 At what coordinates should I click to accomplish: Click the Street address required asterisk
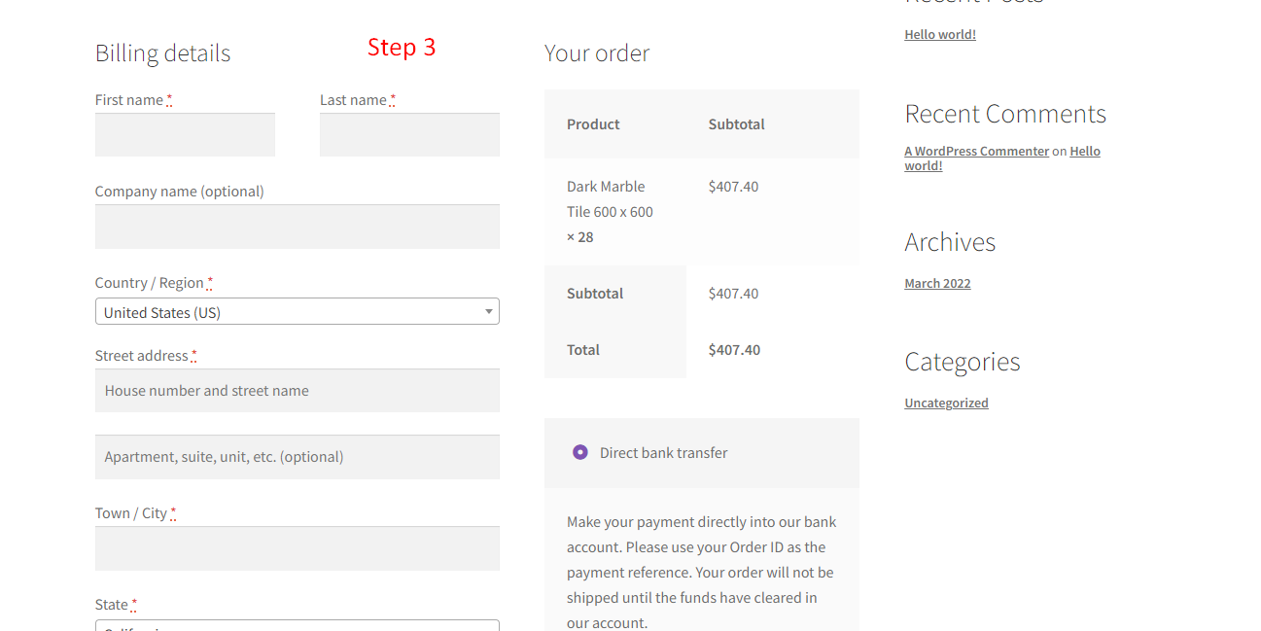click(x=194, y=355)
